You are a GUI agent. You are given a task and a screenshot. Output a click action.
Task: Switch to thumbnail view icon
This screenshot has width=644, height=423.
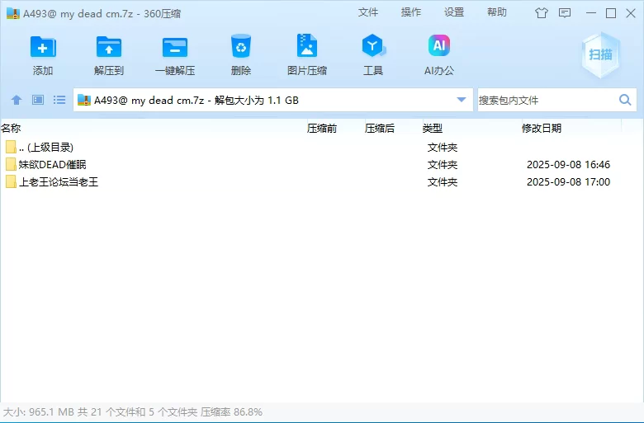pos(38,100)
